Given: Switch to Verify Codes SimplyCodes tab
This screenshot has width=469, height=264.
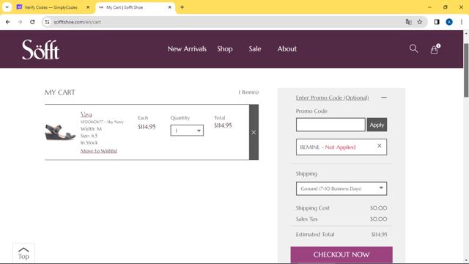Looking at the screenshot, I should (51, 7).
